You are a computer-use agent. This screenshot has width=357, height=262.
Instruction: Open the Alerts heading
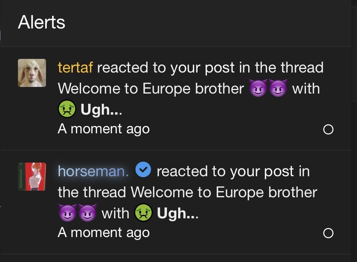[41, 22]
